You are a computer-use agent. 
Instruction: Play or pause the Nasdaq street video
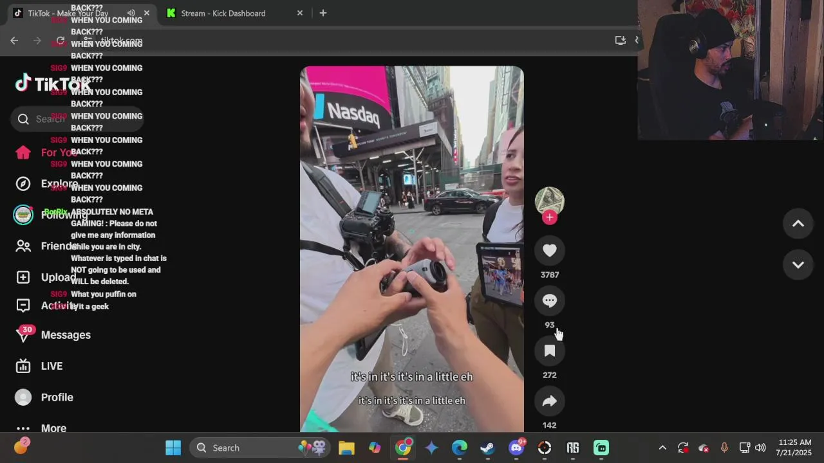[x=412, y=249]
